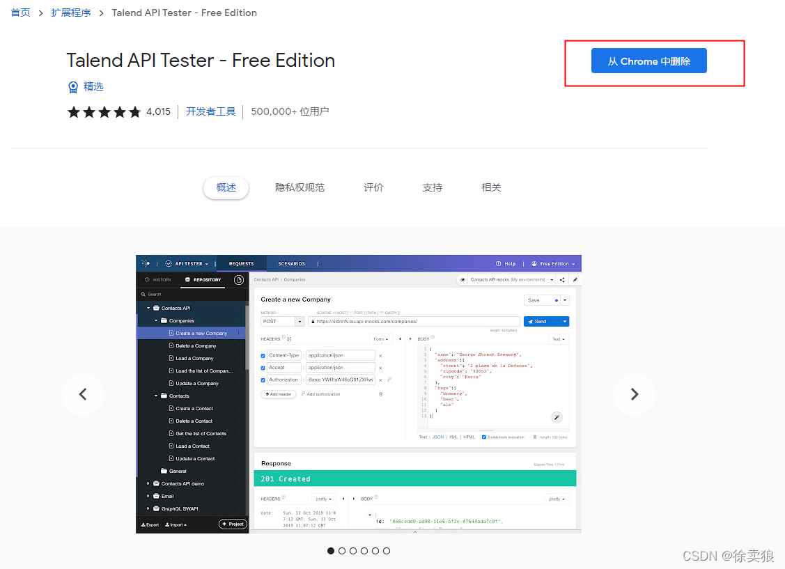Click the pencil edit icon at top right
785x569 pixels.
[575, 280]
